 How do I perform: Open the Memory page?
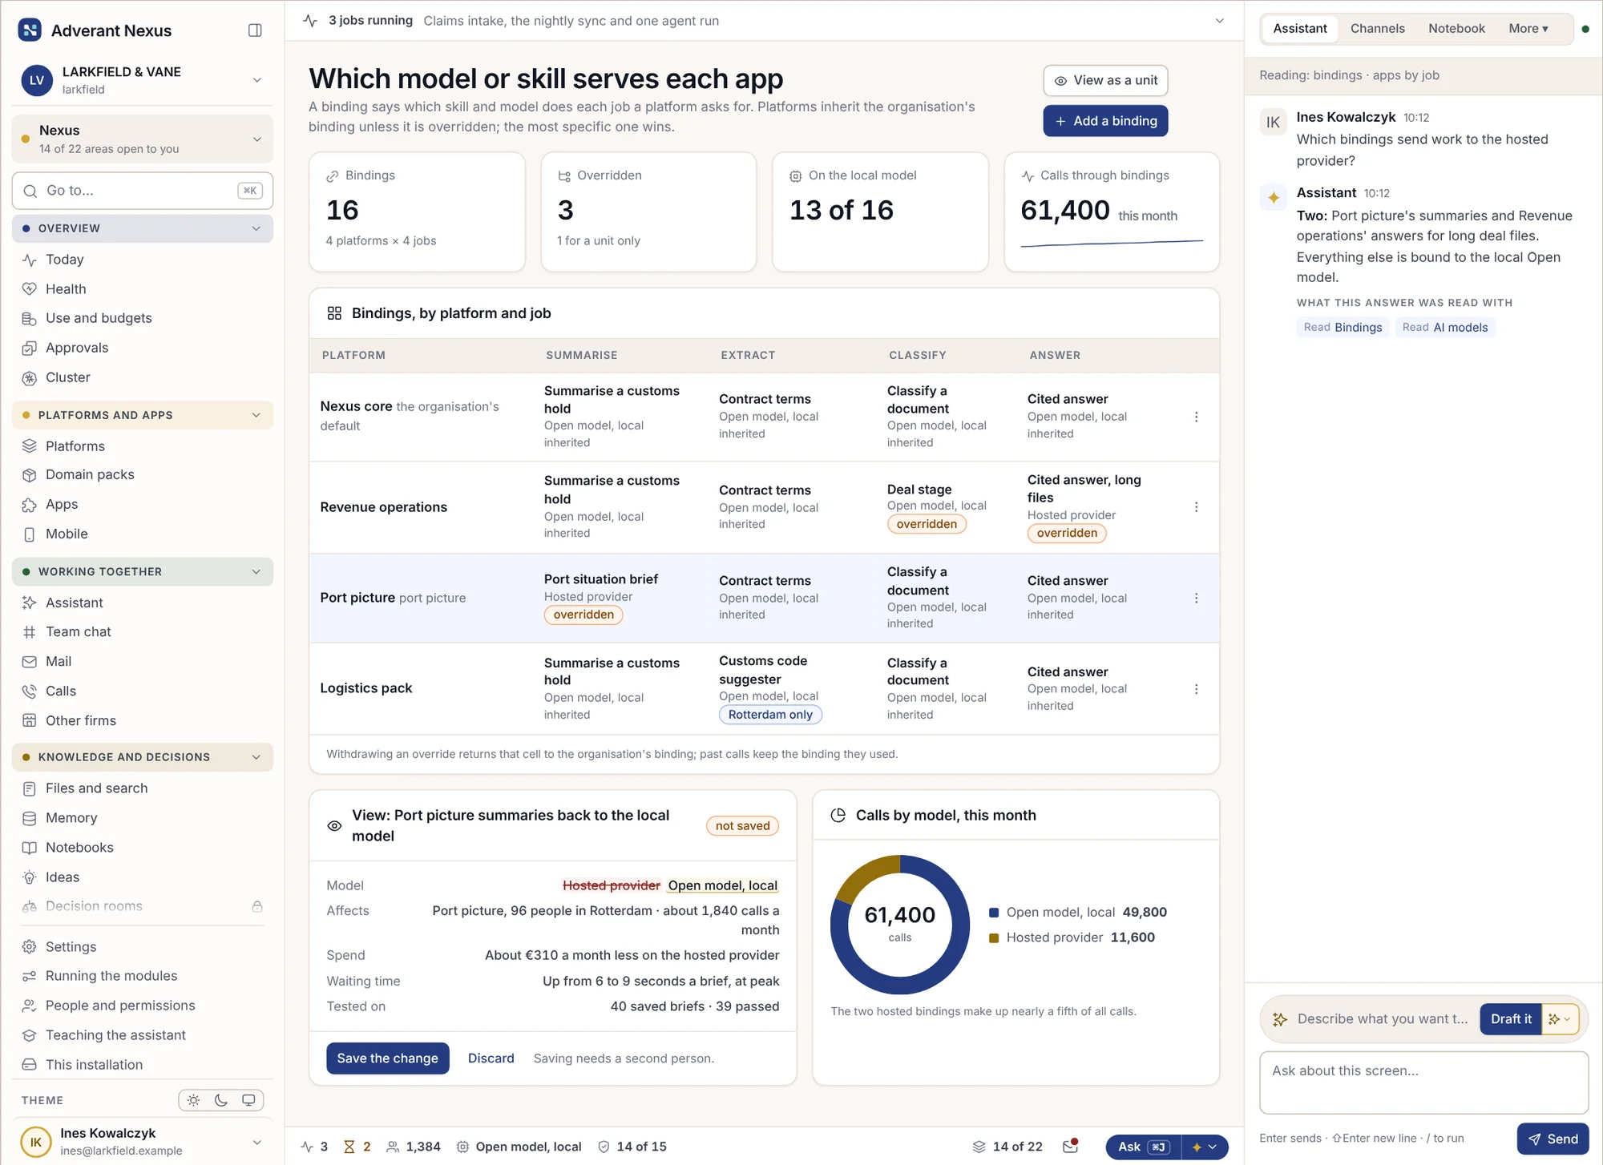(71, 817)
